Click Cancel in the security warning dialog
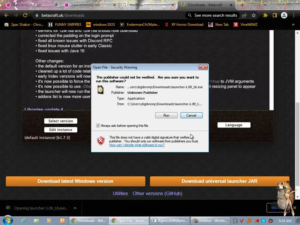300x225 pixels. point(191,115)
